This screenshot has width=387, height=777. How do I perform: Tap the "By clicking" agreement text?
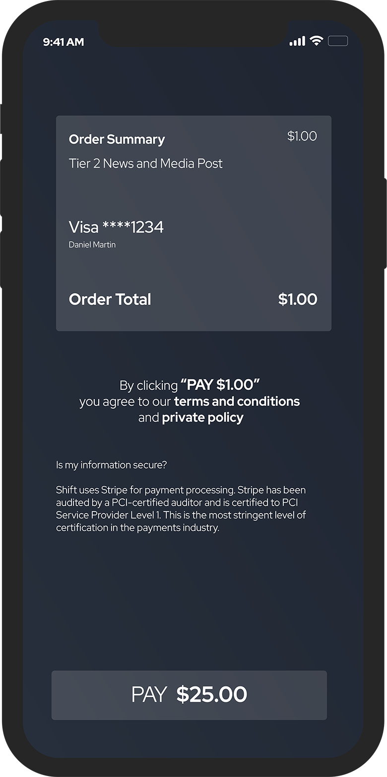pos(148,385)
